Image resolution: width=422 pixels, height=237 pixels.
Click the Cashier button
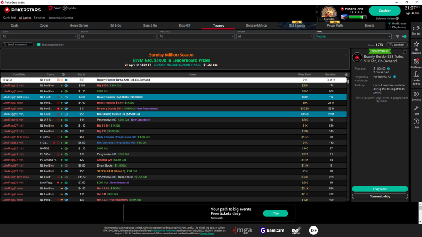click(384, 11)
